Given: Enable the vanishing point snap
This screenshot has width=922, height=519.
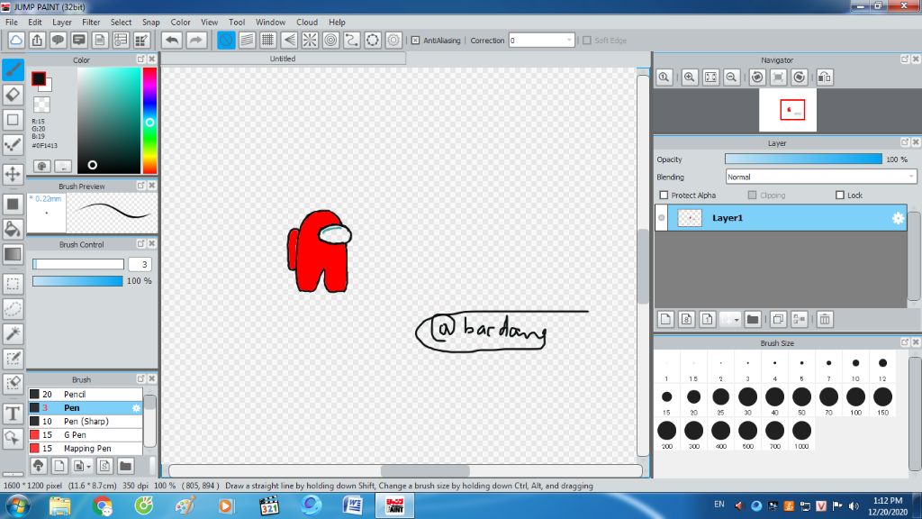Looking at the screenshot, I should click(289, 40).
